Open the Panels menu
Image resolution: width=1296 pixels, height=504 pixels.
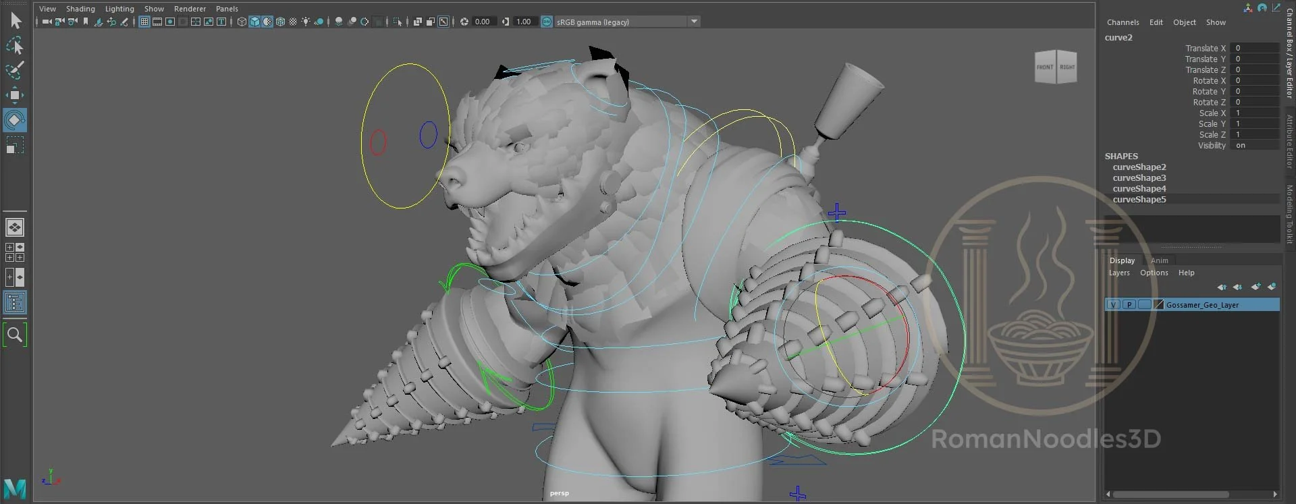227,9
